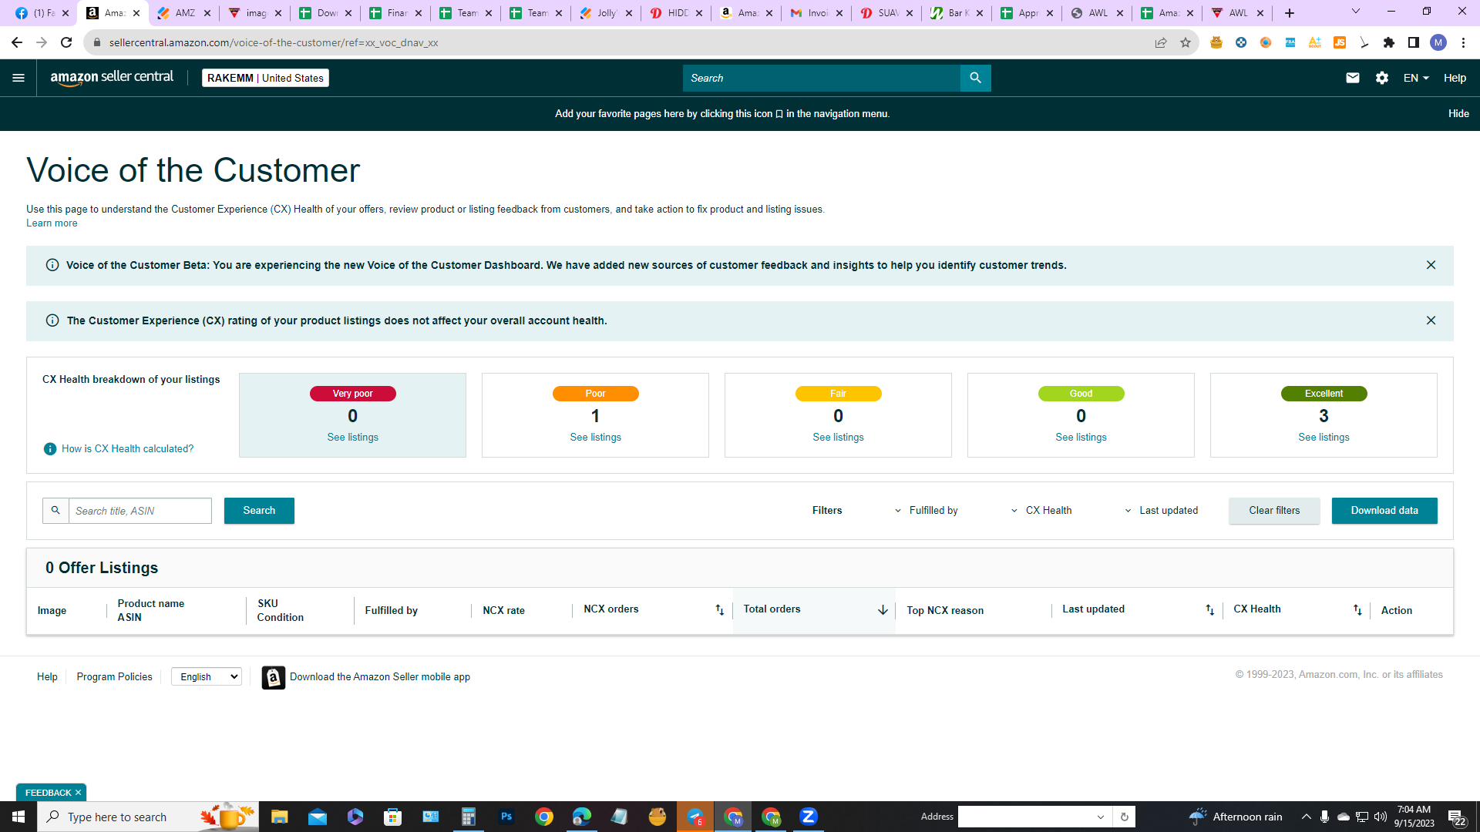This screenshot has width=1480, height=832.
Task: Expand taskbar Address dropdown arrow
Action: [1101, 817]
